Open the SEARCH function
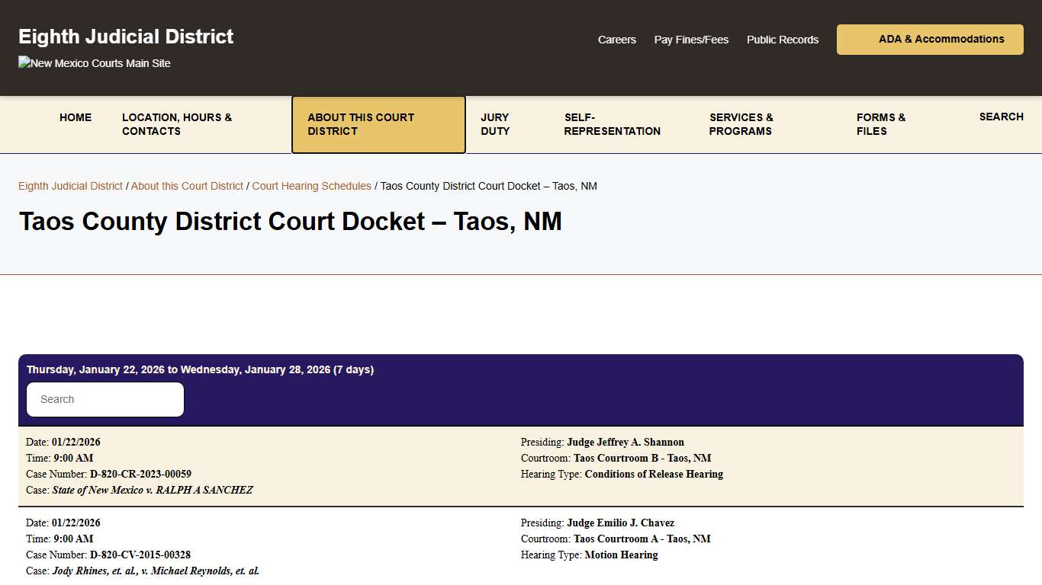 (1001, 117)
